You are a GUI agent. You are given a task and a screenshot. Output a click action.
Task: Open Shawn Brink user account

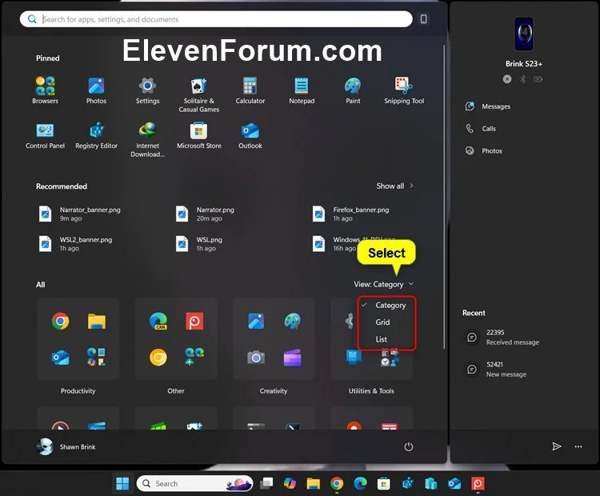point(67,446)
